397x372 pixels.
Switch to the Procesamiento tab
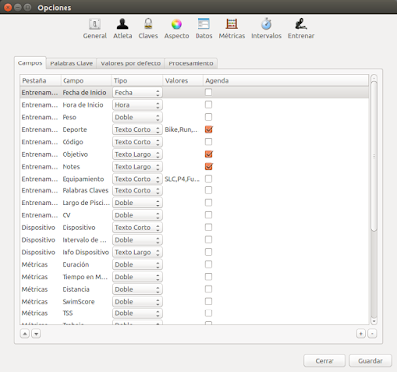click(191, 63)
